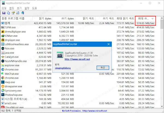
Task: Click the Save toolbar icon
Action: click(4, 13)
